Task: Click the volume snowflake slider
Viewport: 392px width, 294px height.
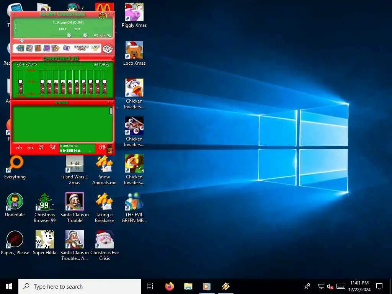Action: [x=69, y=35]
